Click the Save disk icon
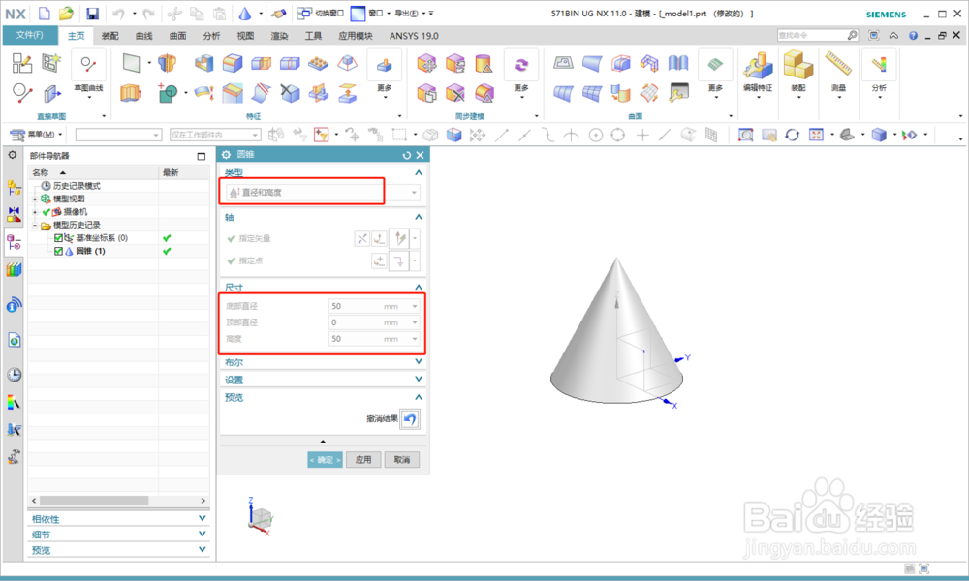This screenshot has width=969, height=581. 92,14
